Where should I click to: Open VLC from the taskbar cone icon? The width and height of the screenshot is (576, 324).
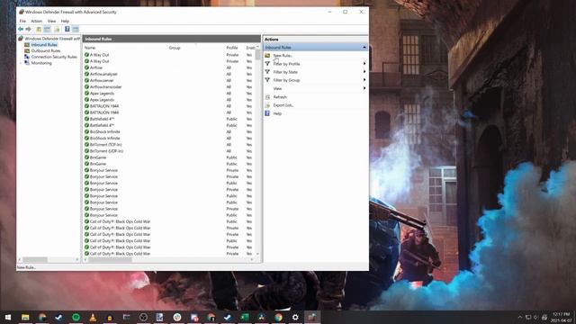pos(93,317)
